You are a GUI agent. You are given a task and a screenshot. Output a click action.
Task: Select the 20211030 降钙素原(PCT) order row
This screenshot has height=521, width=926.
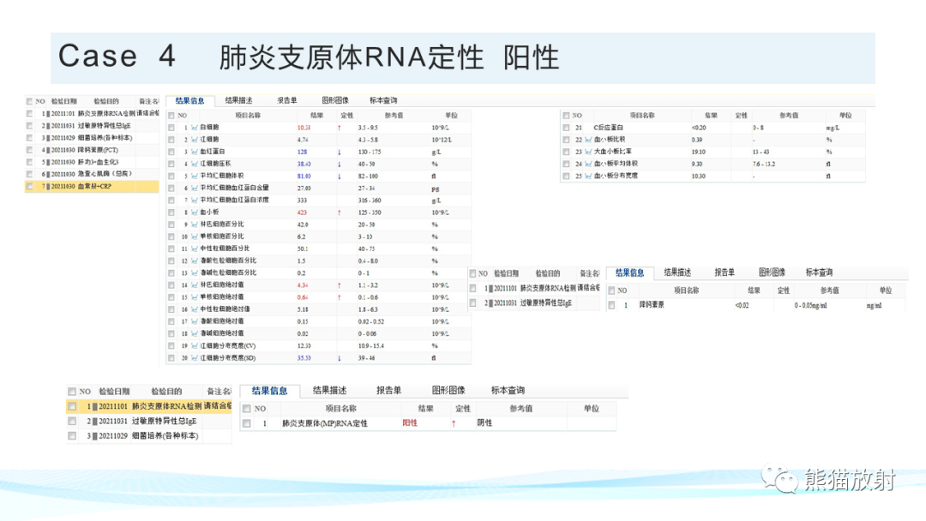click(x=92, y=150)
